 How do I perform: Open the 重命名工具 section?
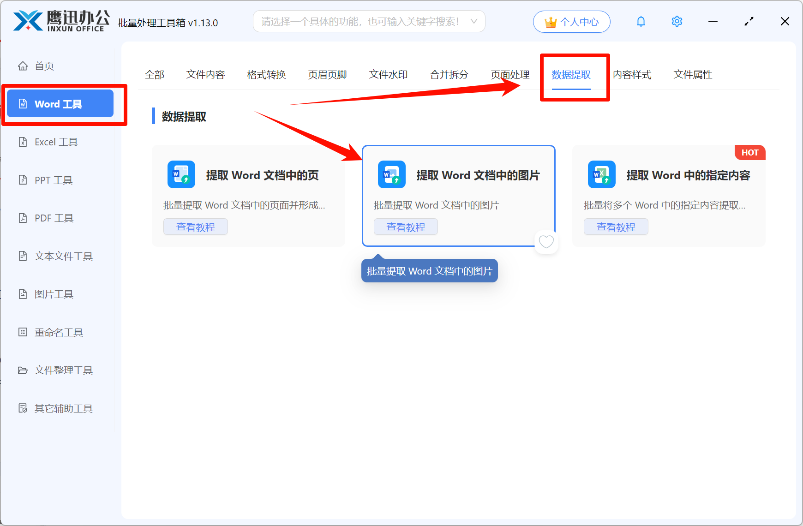pyautogui.click(x=59, y=332)
